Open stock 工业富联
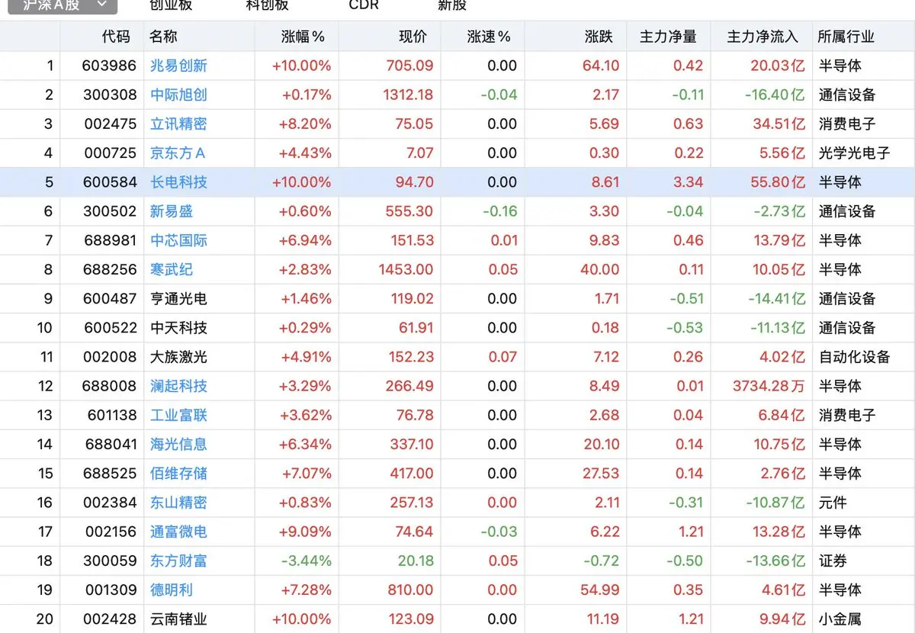915x633 pixels. pyautogui.click(x=178, y=415)
